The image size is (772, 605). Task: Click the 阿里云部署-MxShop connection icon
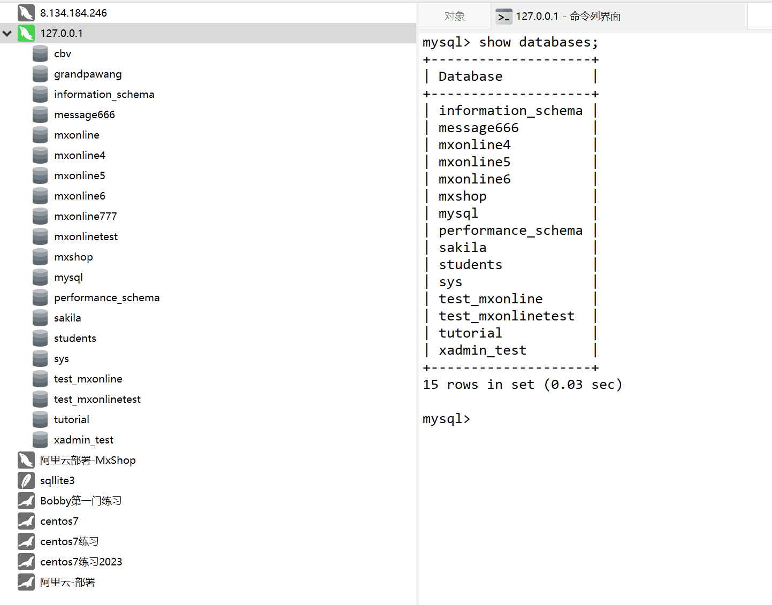[x=26, y=460]
